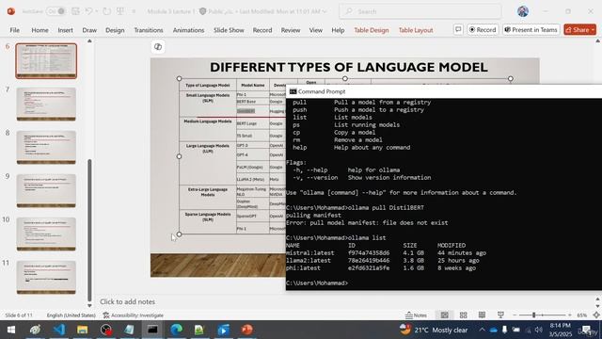602x339 pixels.
Task: Open the Review tab
Action: coord(291,30)
